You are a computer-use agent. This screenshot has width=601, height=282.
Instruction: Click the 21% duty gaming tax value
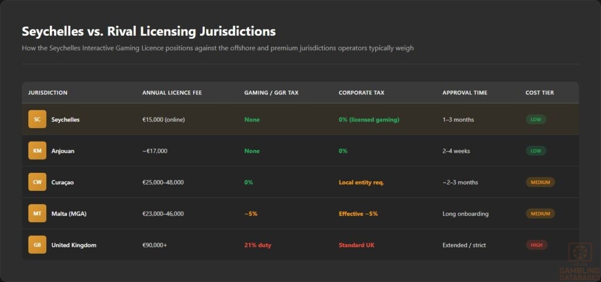(x=258, y=245)
